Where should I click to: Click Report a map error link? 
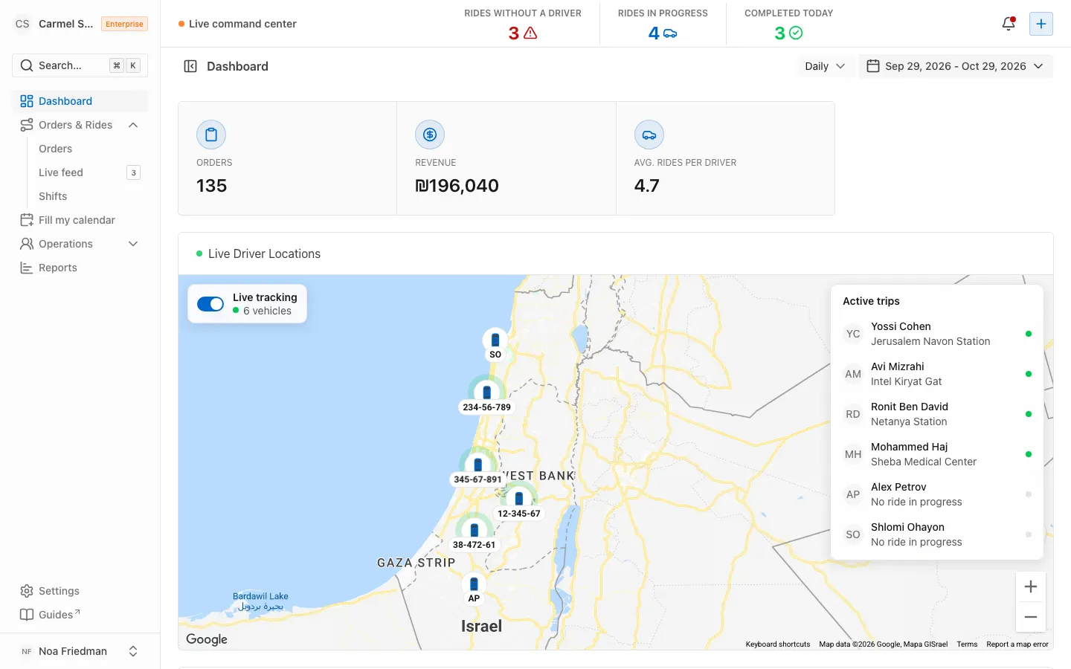(x=1017, y=644)
